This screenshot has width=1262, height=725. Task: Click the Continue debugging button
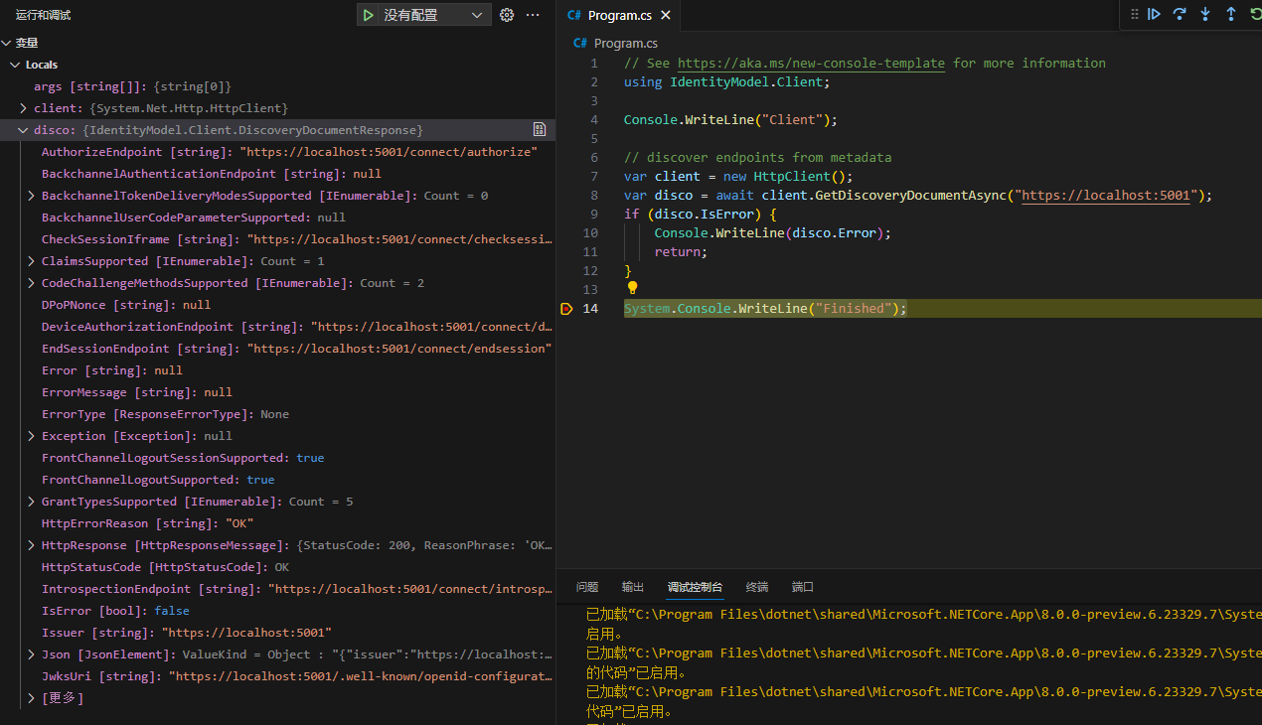1154,14
